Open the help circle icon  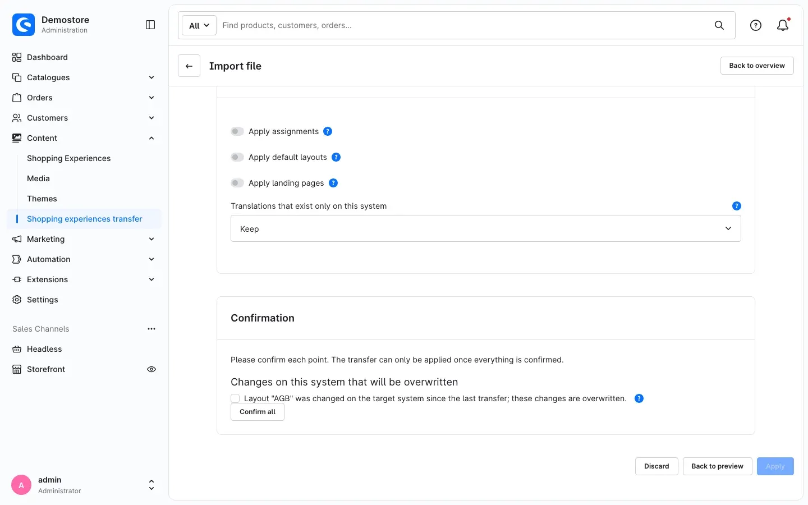(x=756, y=25)
